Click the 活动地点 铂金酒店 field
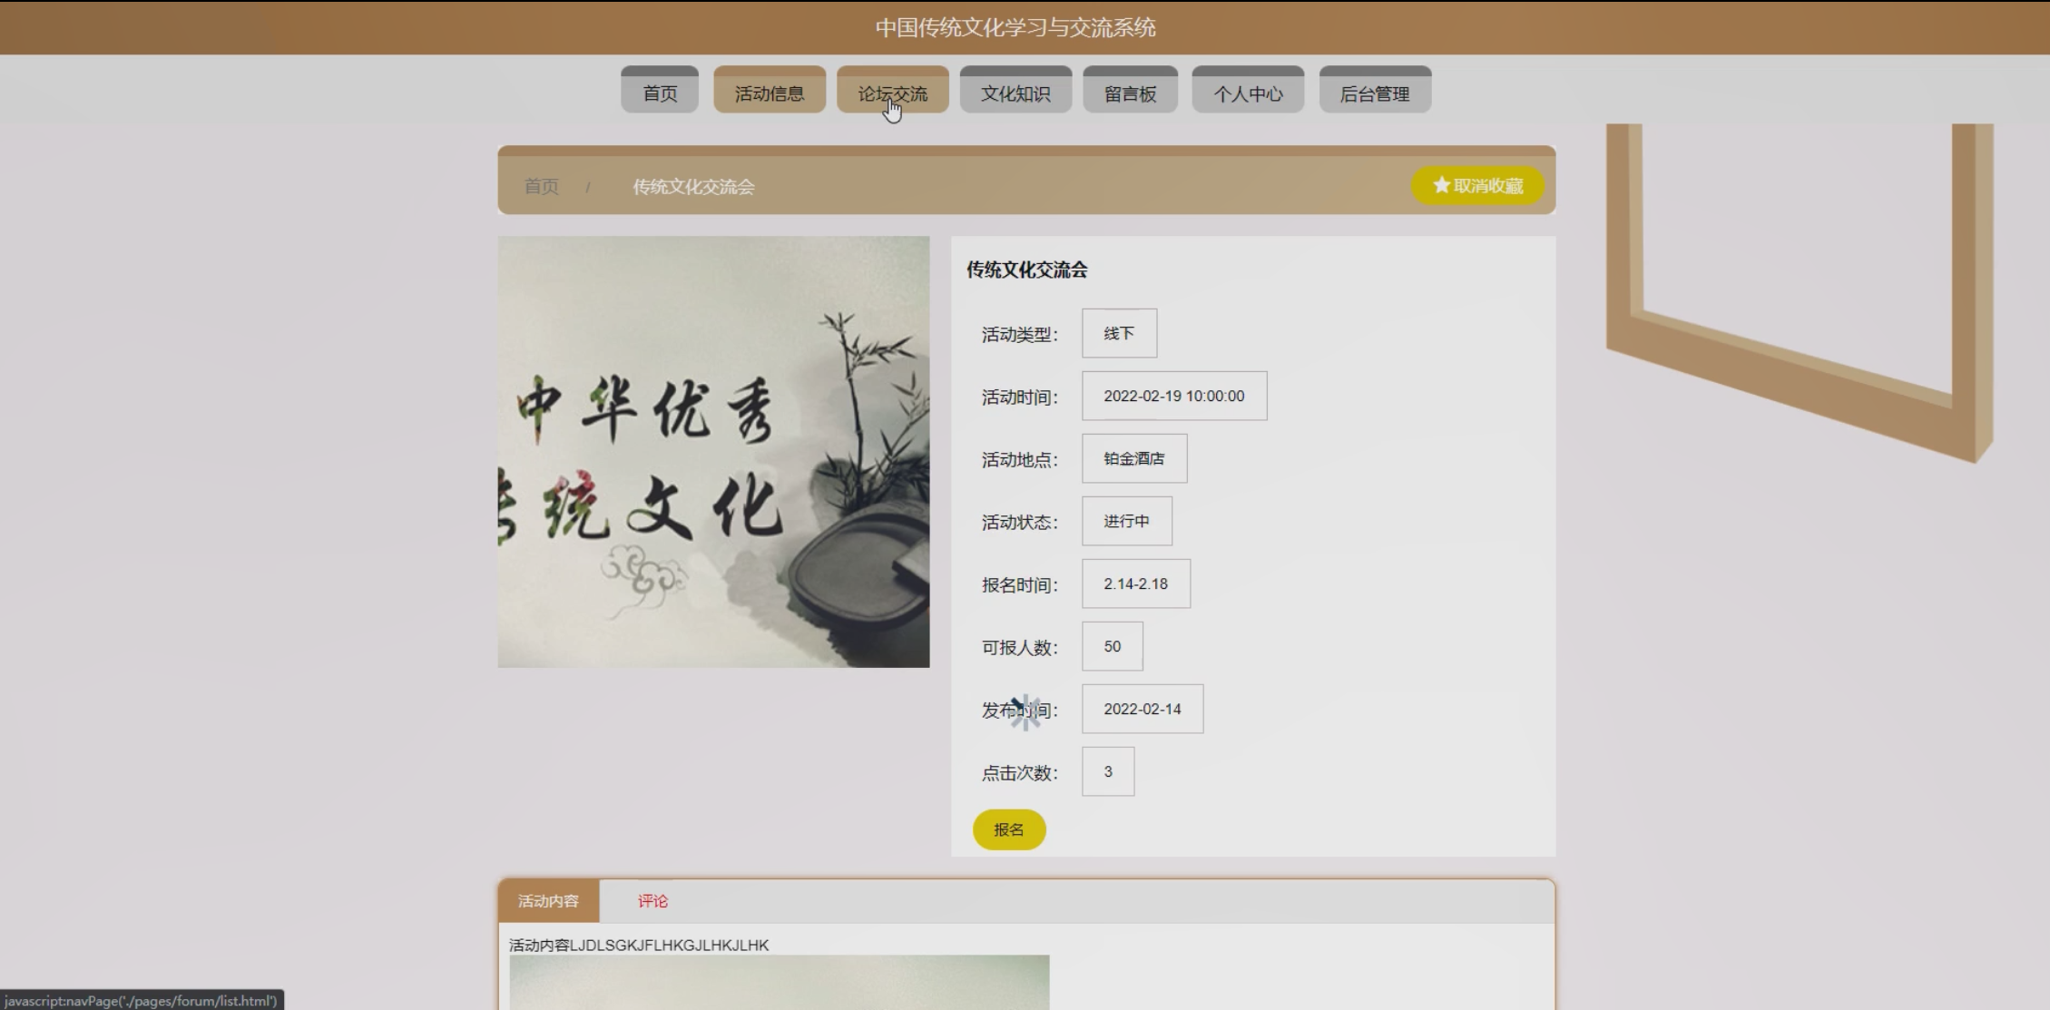2050x1010 pixels. point(1133,458)
